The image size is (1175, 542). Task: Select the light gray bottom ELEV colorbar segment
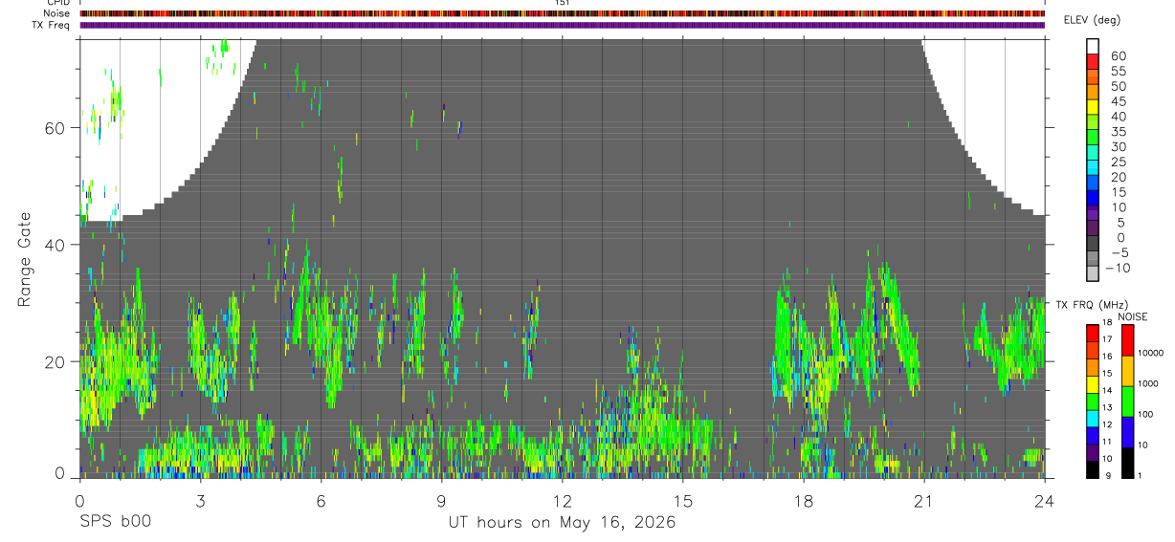1093,272
